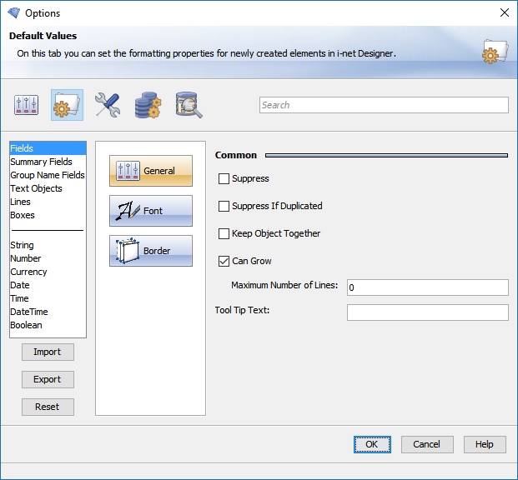Viewport: 518px width, 480px height.
Task: Check Keep Object Together option
Action: [x=224, y=233]
